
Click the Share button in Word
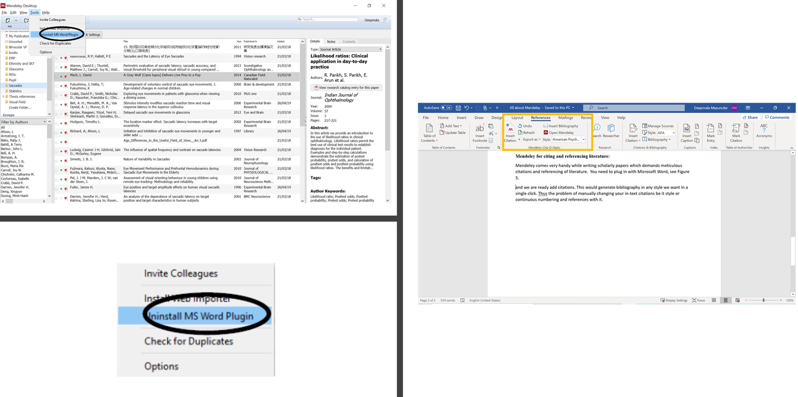pos(750,117)
